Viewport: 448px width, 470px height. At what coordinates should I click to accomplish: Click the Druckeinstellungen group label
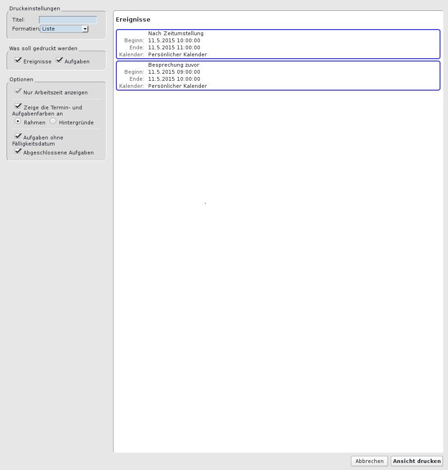[x=35, y=8]
